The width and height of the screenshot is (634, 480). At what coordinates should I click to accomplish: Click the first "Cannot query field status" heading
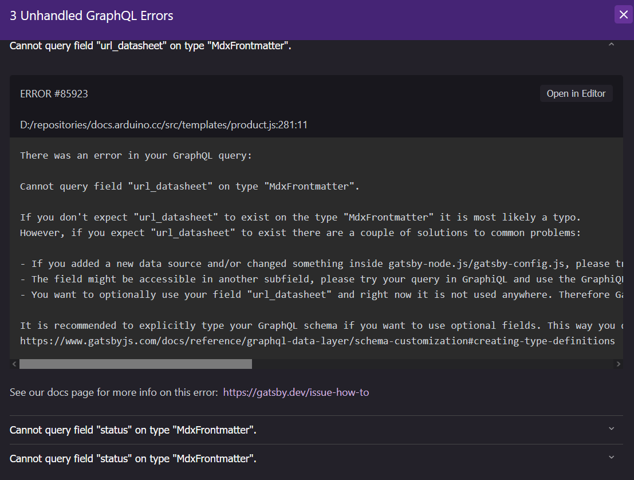[x=133, y=430]
